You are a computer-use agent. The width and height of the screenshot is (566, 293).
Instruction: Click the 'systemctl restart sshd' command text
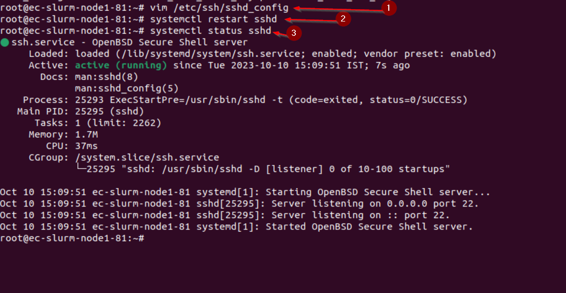click(213, 19)
